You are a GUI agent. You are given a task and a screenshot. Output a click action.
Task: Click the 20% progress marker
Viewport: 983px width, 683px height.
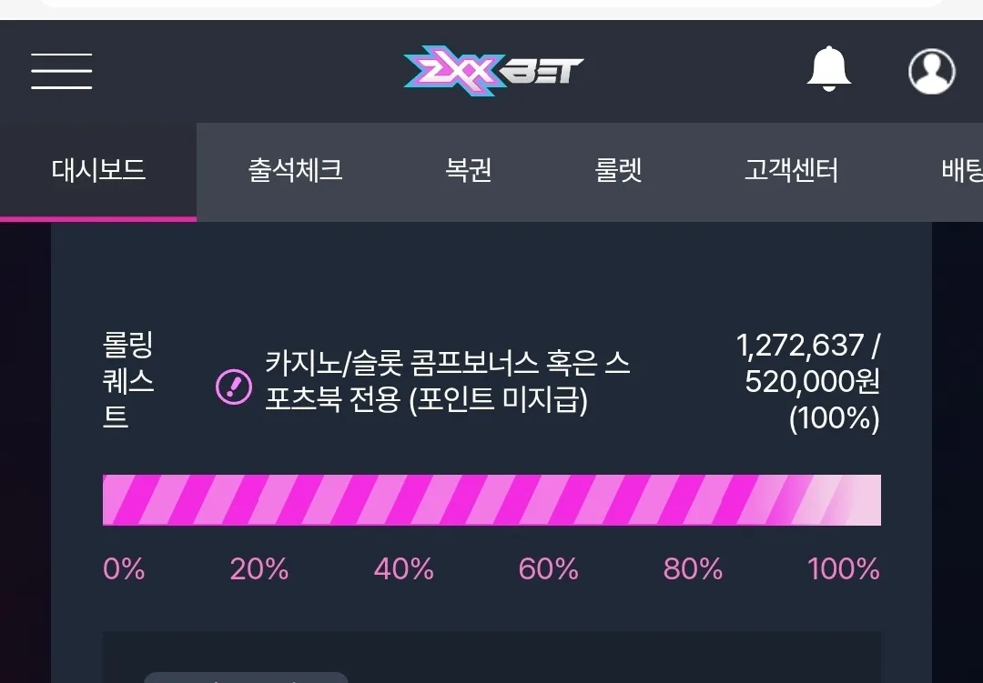(258, 569)
